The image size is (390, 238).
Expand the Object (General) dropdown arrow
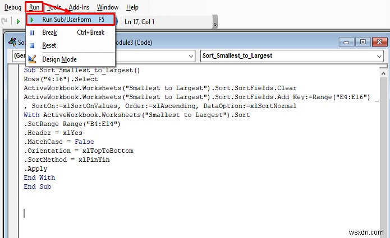(x=191, y=56)
